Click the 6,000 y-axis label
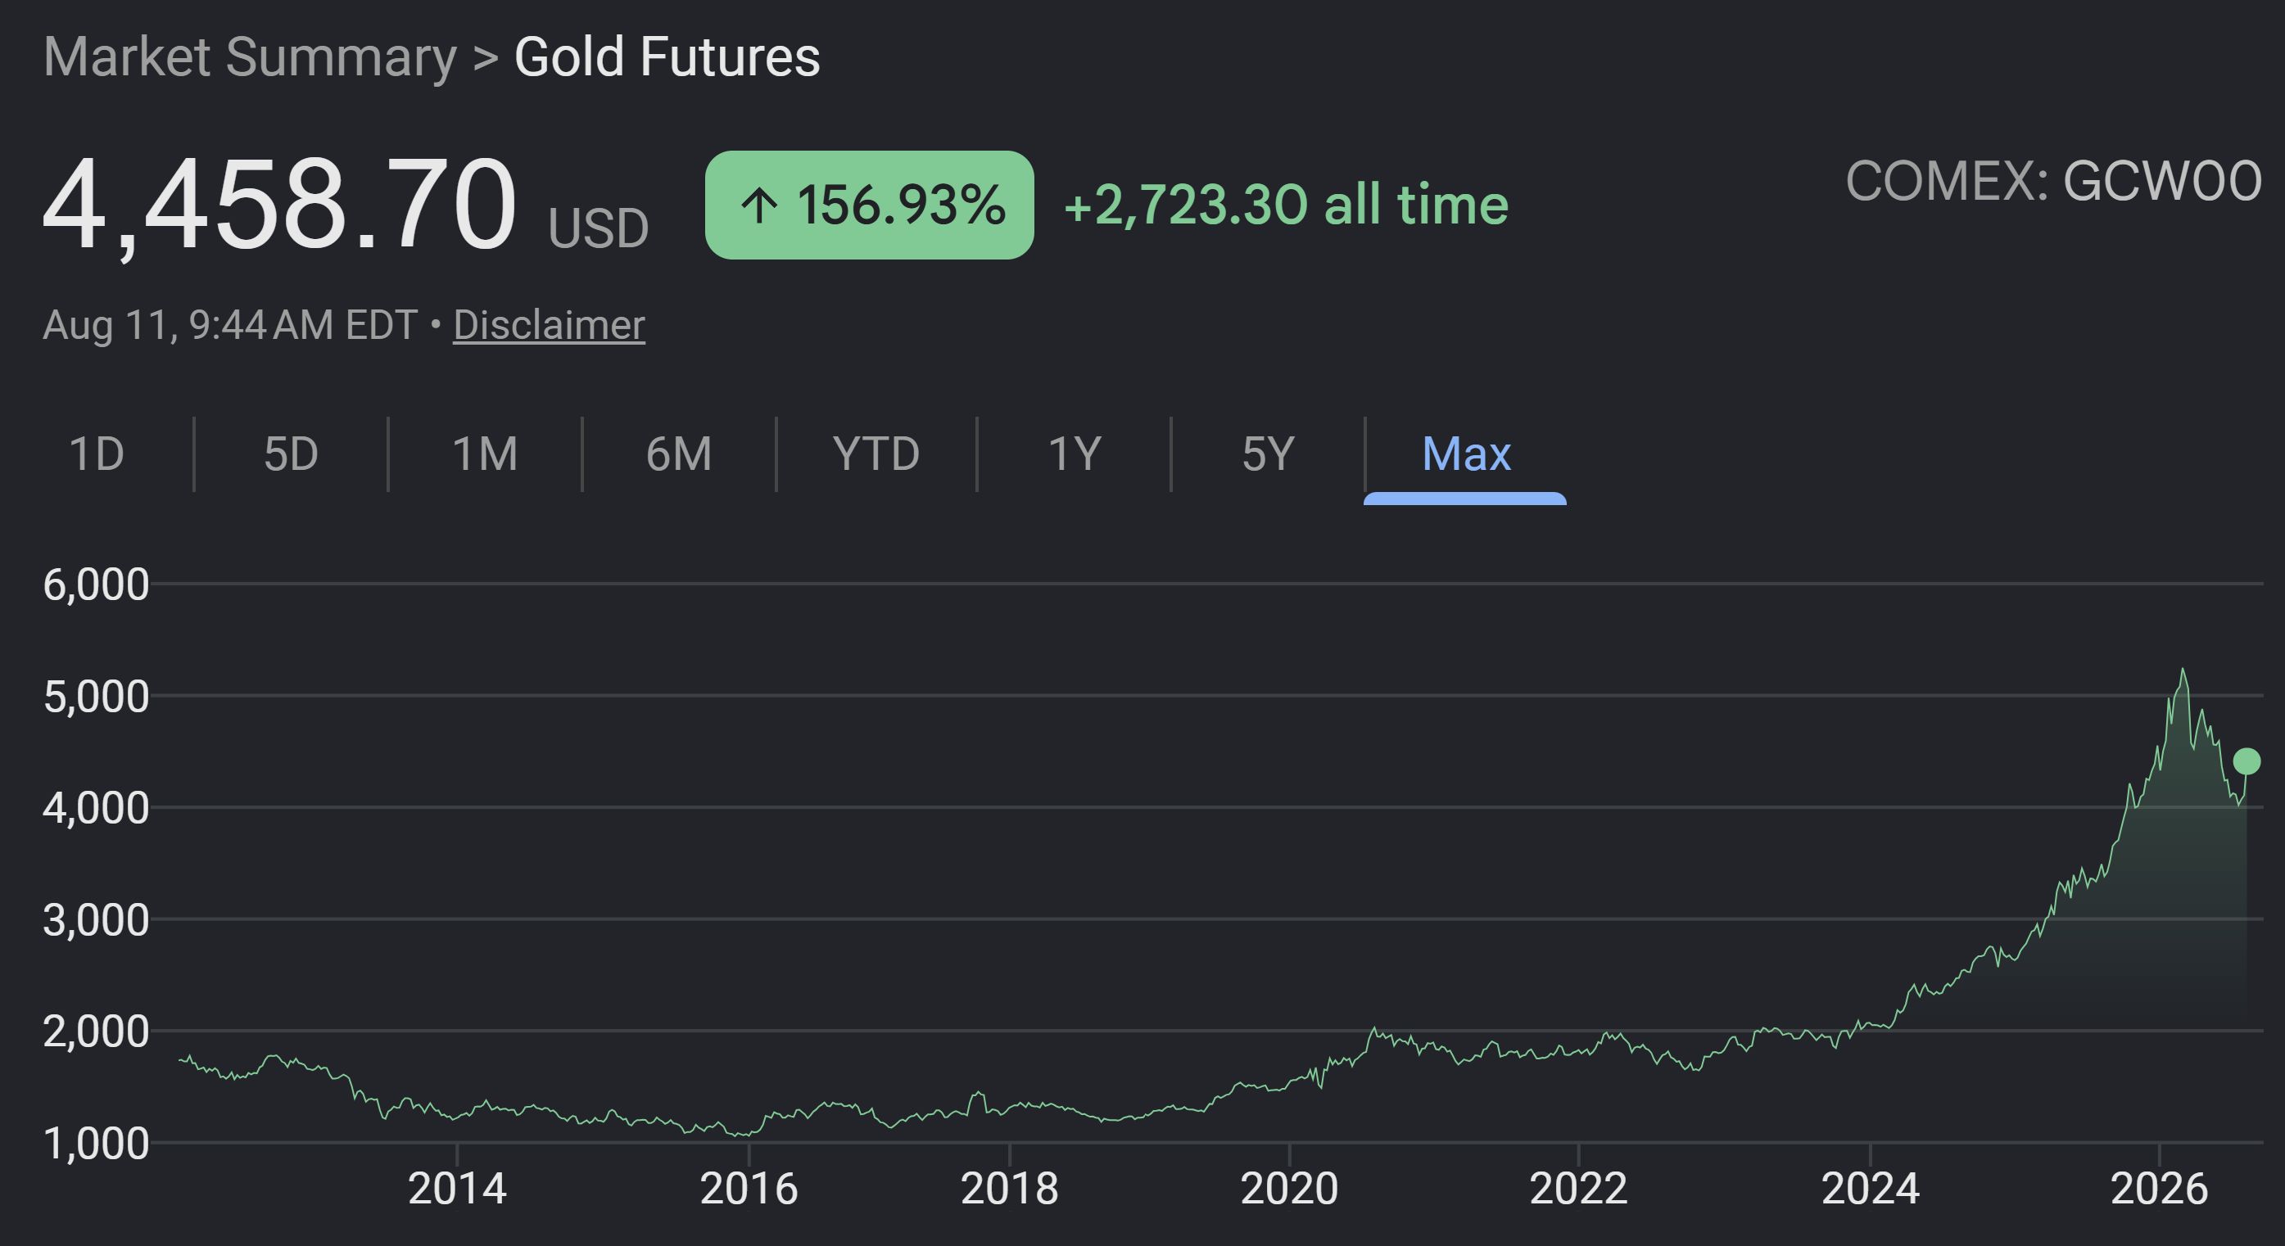The image size is (2285, 1246). coord(96,585)
